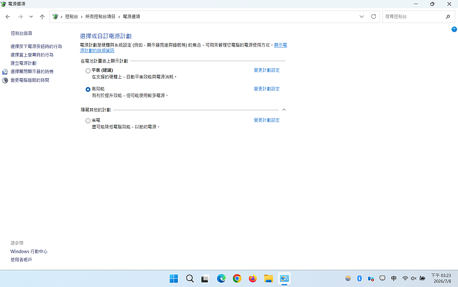Launch Google Chrome from the taskbar

(237, 279)
